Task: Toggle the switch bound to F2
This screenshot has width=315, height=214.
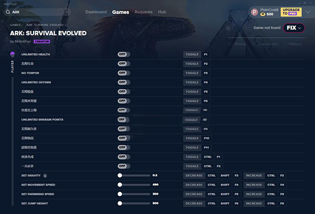Action: 124,63
